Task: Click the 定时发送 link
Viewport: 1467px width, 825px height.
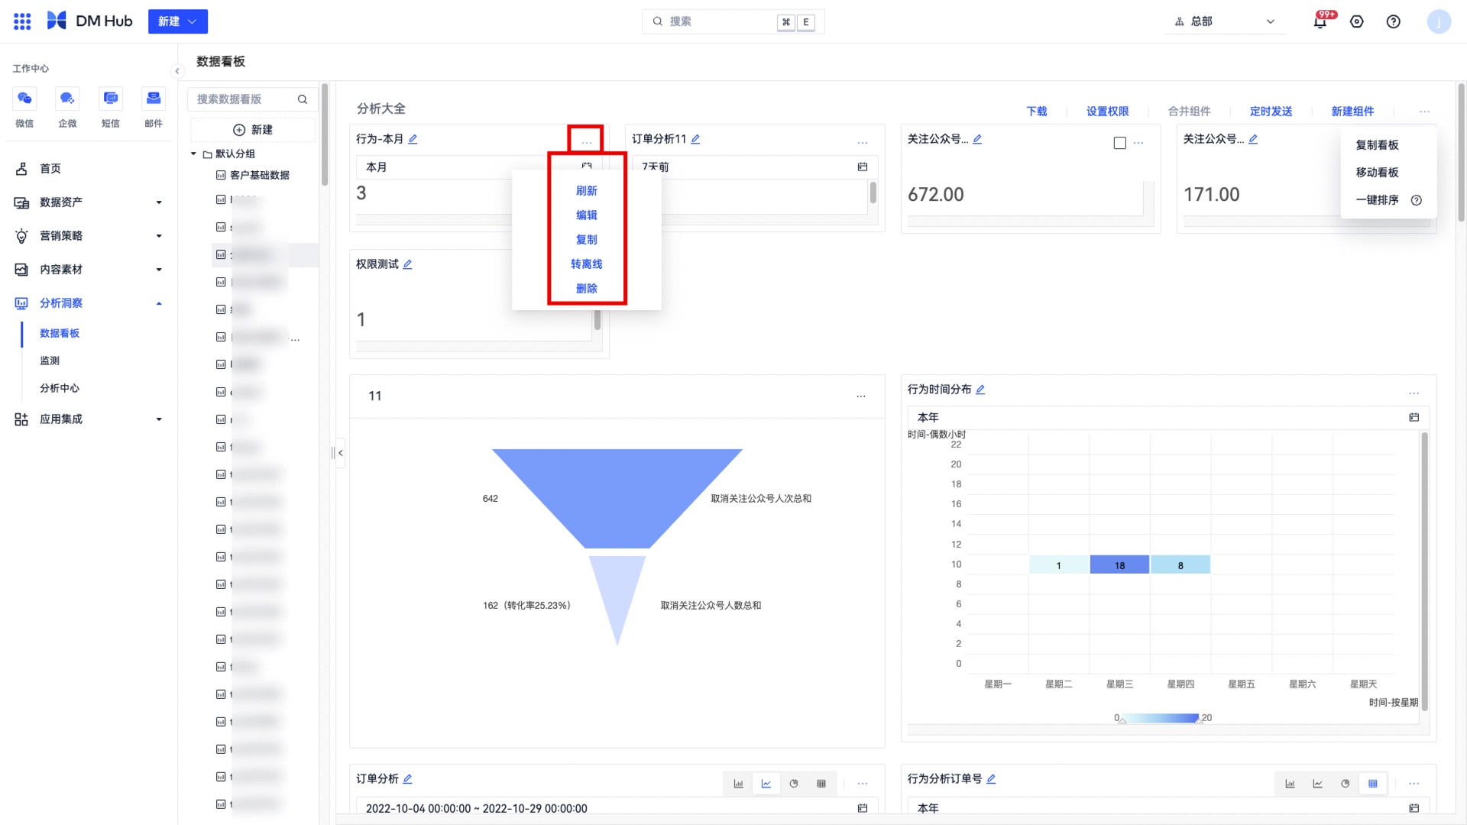Action: [x=1271, y=112]
